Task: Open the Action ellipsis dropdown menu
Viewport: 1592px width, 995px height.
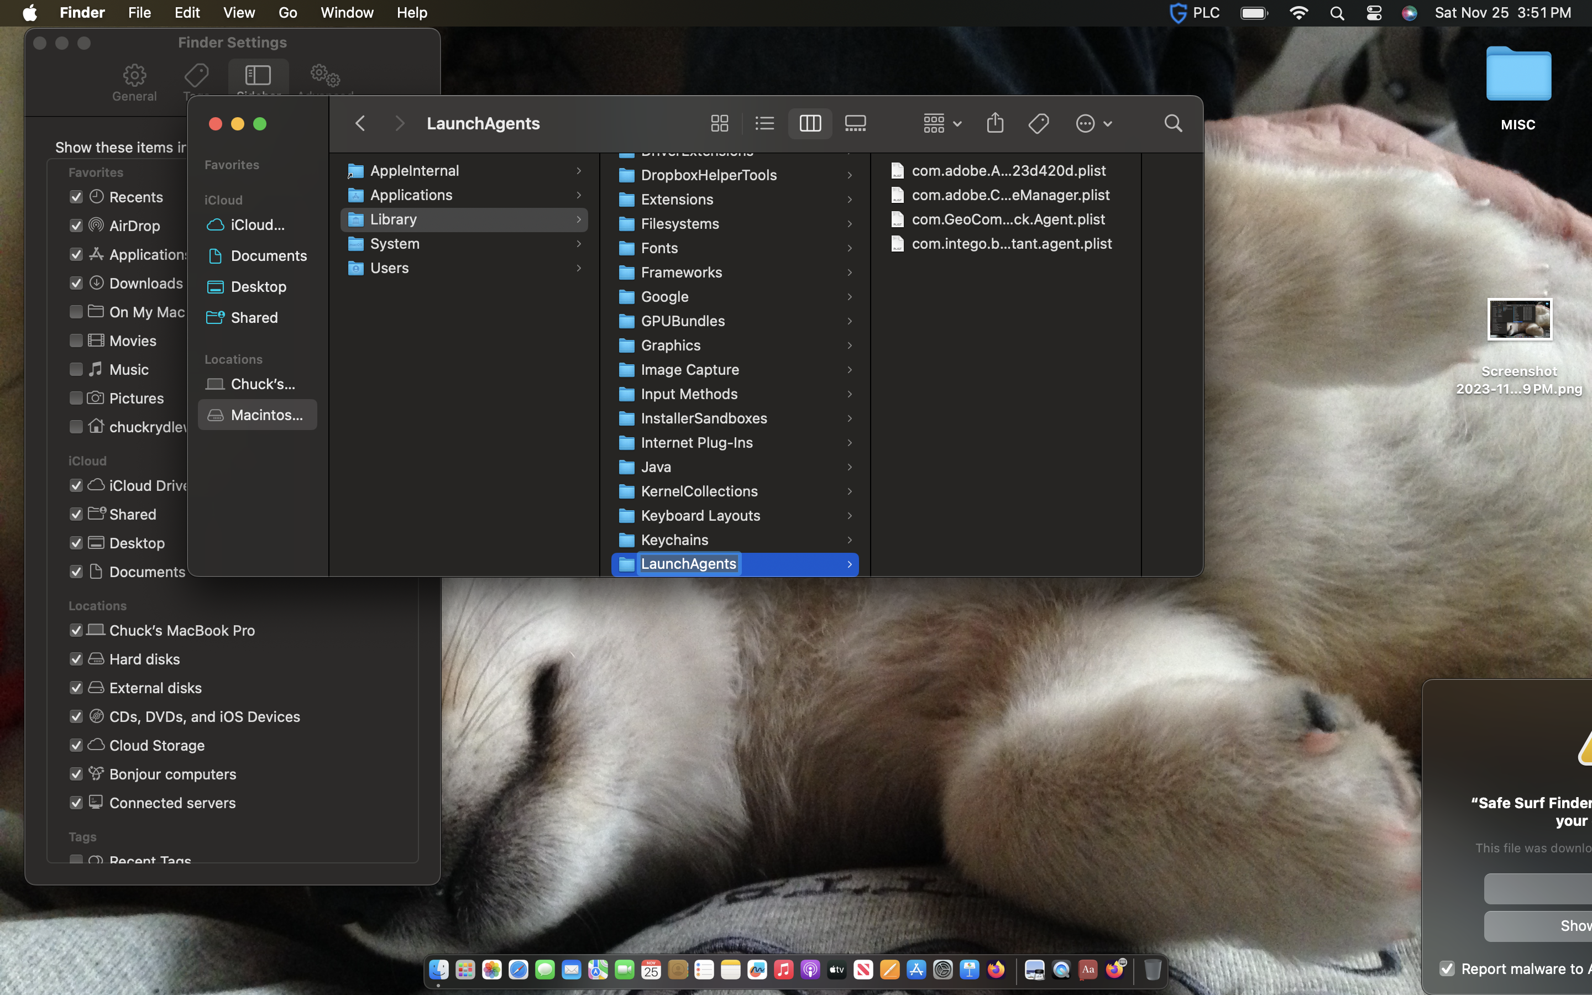Action: point(1093,123)
